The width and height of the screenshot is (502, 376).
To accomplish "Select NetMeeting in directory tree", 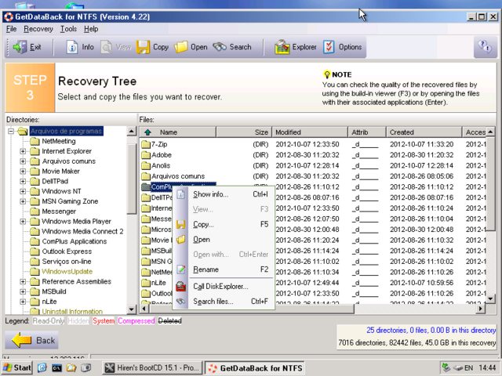I will click(x=59, y=141).
